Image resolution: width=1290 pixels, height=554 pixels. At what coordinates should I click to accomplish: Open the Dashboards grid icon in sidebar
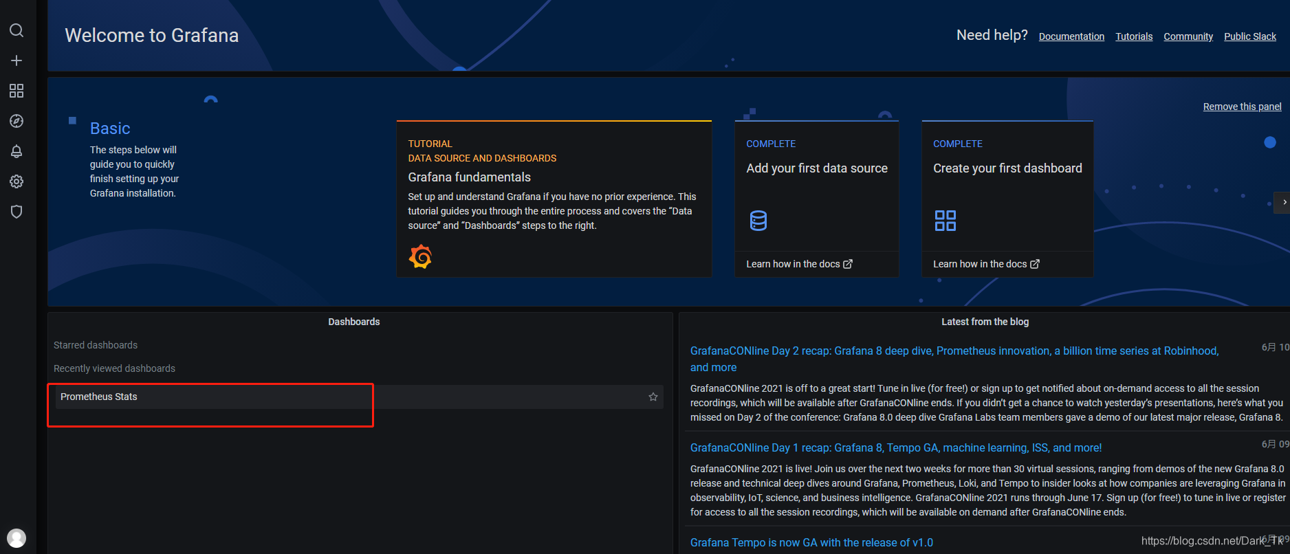pos(17,91)
